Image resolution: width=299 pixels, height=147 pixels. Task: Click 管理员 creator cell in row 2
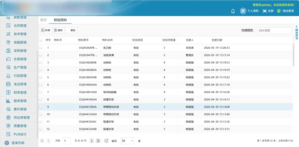[190, 55]
